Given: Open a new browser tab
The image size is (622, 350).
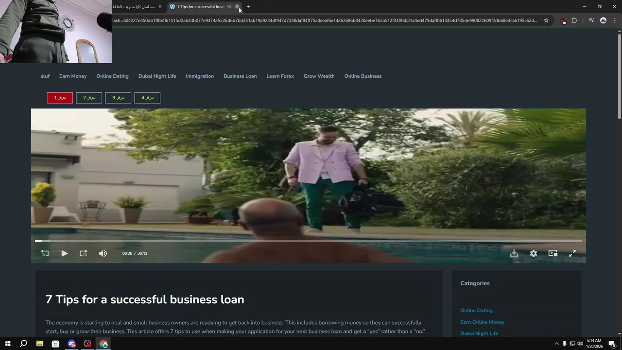Looking at the screenshot, I should tap(249, 7).
